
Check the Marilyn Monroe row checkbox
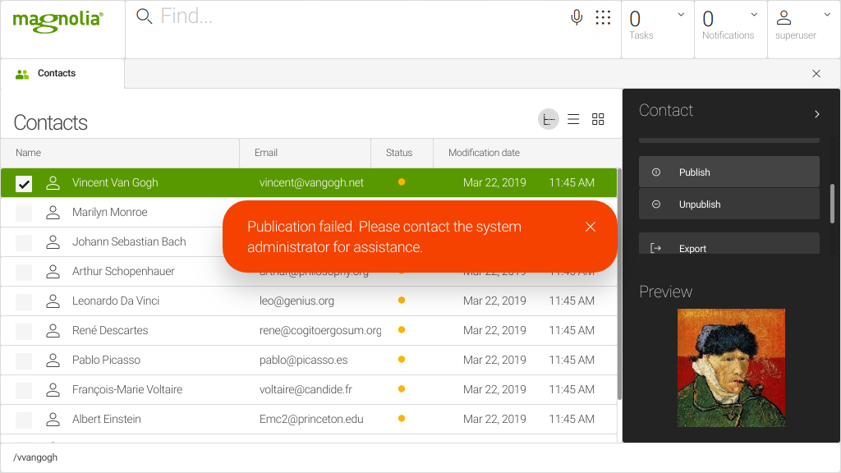24,213
